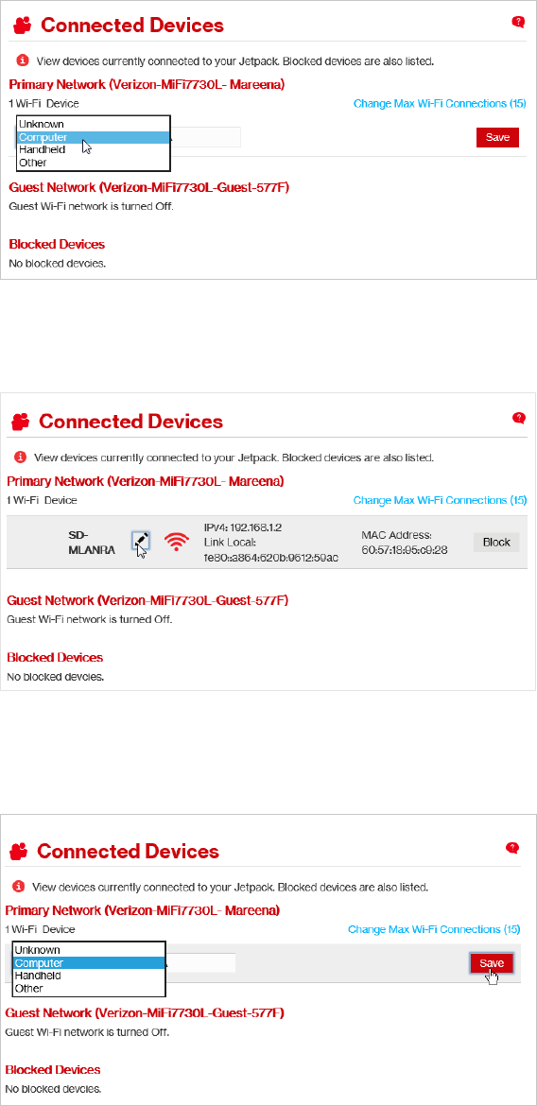Click the Connected Devices people icon in the first panel
537x1106 pixels.
click(24, 26)
